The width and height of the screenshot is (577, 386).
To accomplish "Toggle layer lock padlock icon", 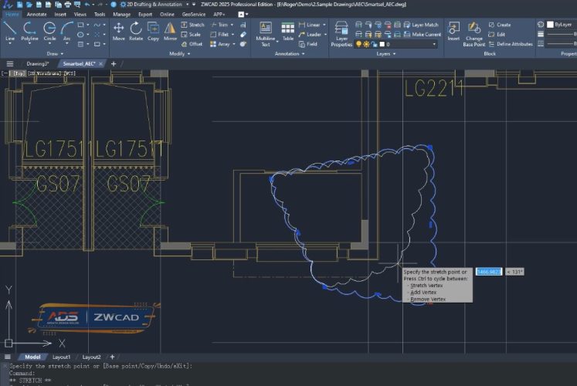I will (x=374, y=45).
